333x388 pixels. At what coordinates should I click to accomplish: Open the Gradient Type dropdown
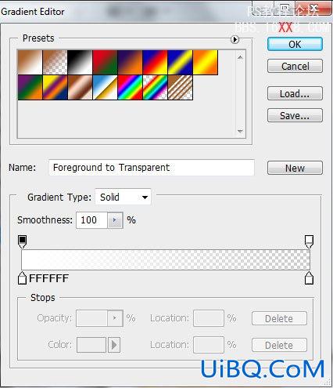123,197
